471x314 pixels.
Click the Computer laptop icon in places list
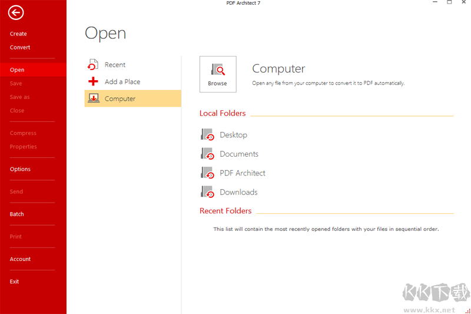94,98
